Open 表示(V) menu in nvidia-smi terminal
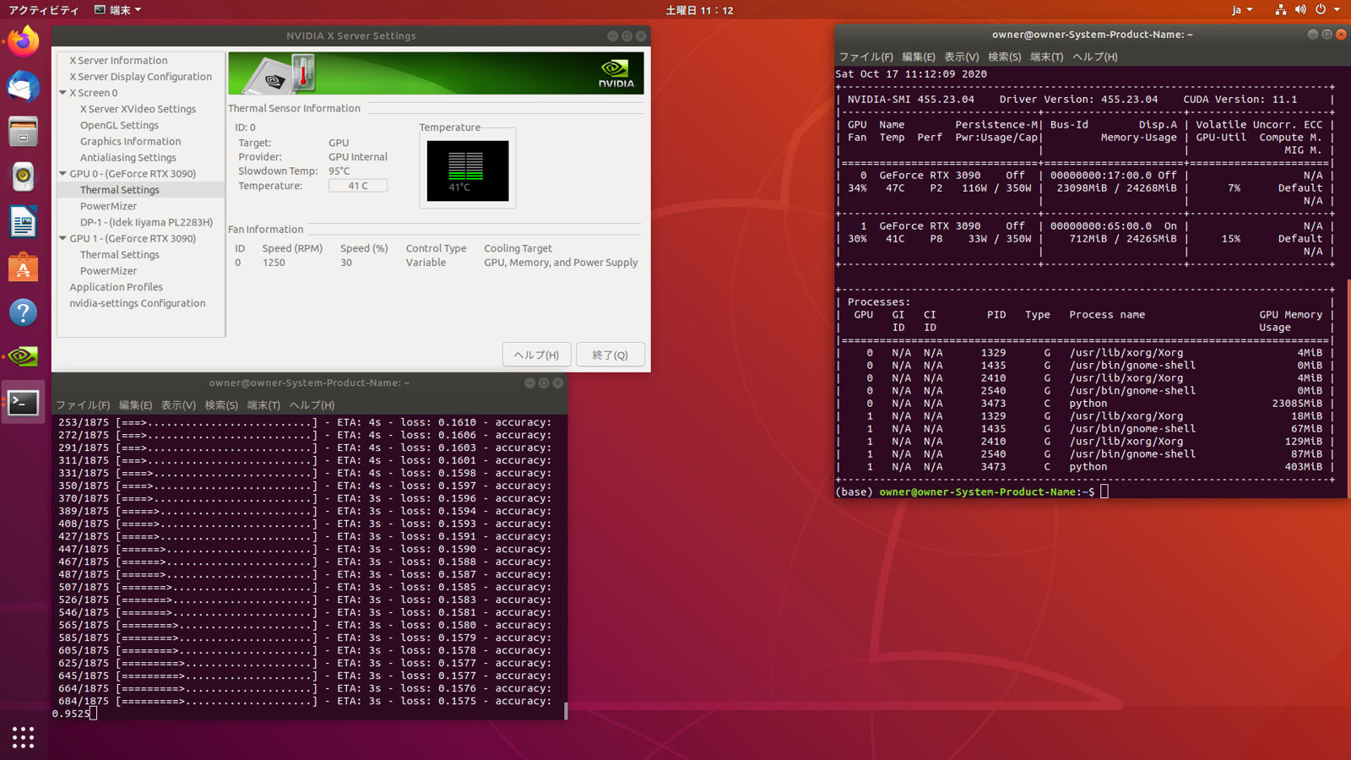Image resolution: width=1351 pixels, height=760 pixels. pos(961,57)
